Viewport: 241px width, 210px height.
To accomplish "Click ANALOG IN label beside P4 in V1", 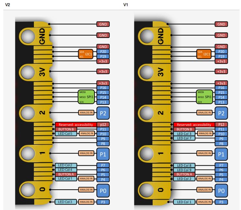I will (x=204, y=179).
